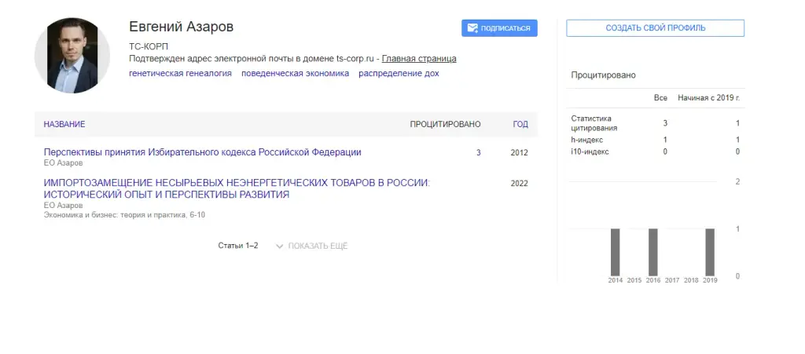
Task: Click the ТС-КОРП affiliation text
Action: tap(149, 46)
